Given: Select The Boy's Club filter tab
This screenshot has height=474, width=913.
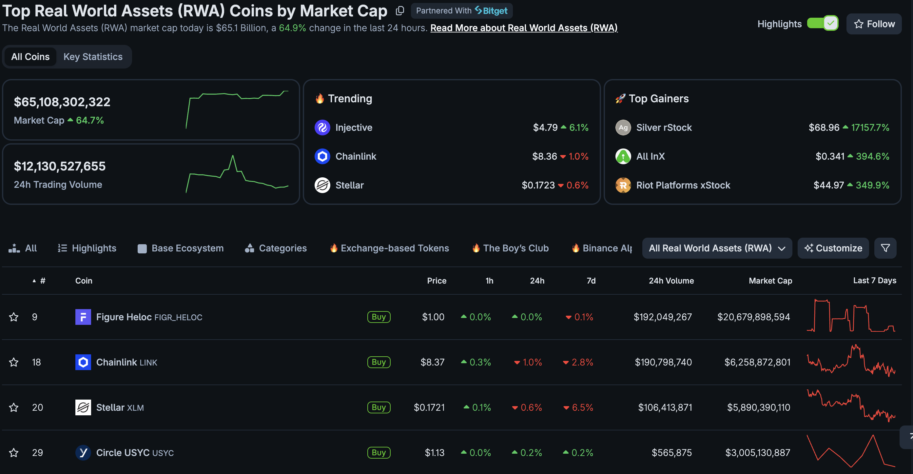Looking at the screenshot, I should [510, 248].
